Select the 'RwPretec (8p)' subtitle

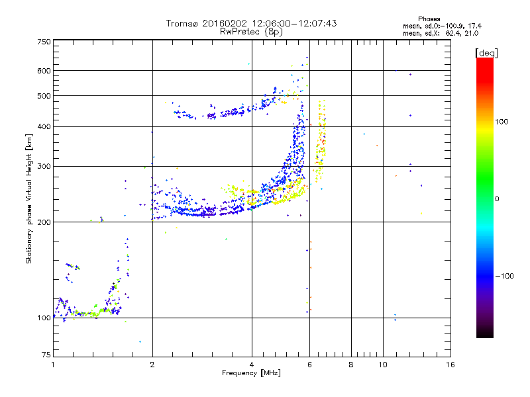251,32
